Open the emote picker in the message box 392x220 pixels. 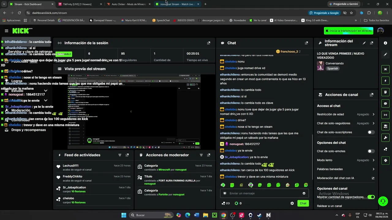(x=304, y=193)
